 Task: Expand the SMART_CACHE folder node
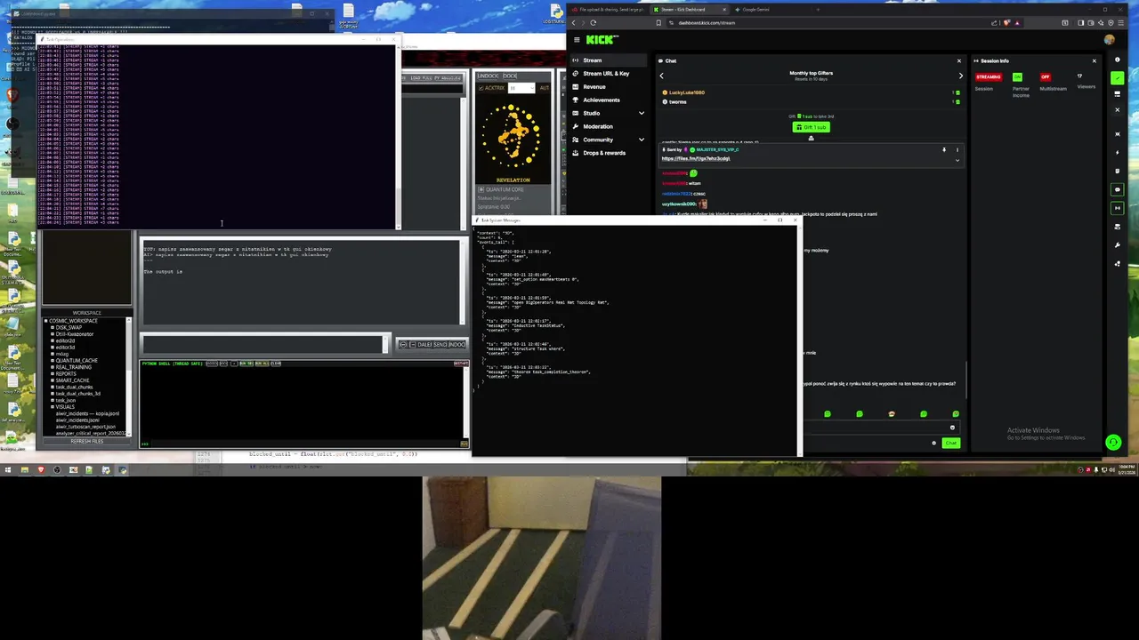point(53,380)
